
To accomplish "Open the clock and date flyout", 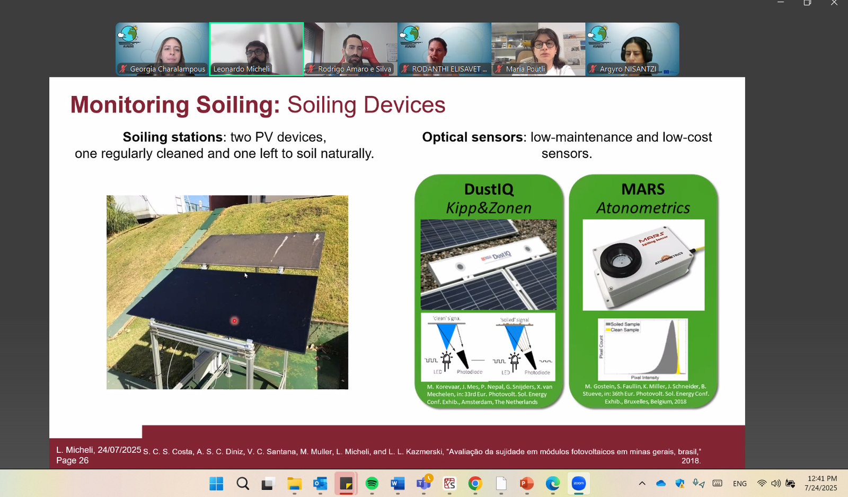I will pyautogui.click(x=820, y=483).
